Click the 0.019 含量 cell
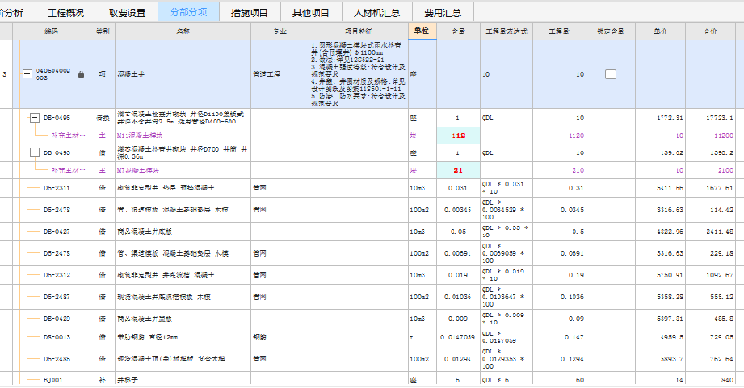The height and width of the screenshot is (388, 744). pyautogui.click(x=458, y=275)
